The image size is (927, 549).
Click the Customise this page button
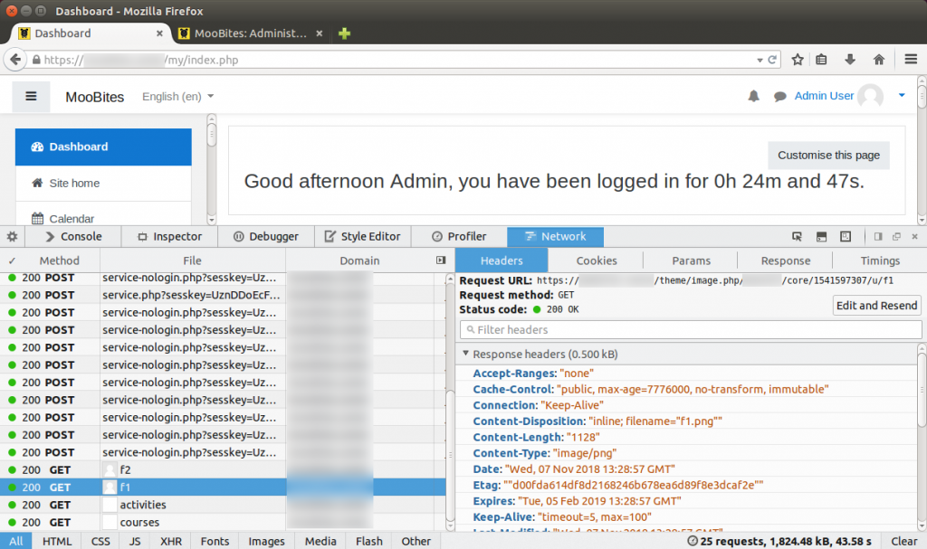coord(828,156)
